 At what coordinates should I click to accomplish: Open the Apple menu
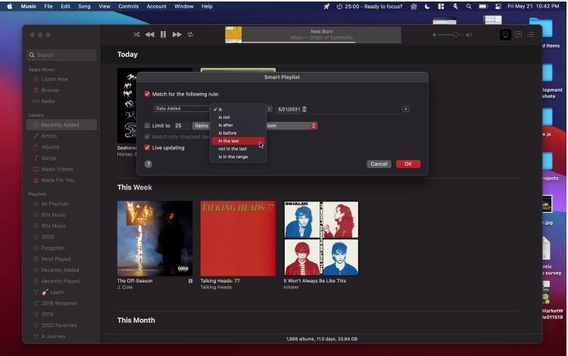pyautogui.click(x=10, y=6)
